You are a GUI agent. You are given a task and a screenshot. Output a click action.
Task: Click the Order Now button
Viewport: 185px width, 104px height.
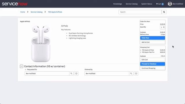(153, 38)
